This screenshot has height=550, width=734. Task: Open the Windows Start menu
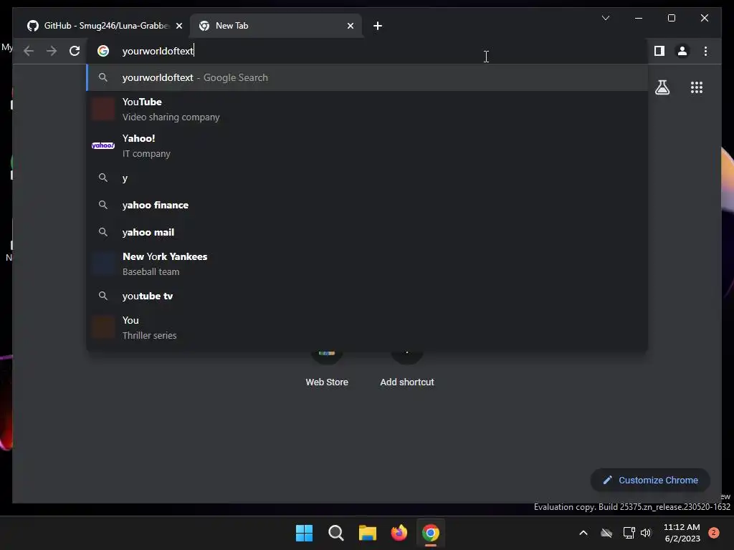(x=304, y=533)
